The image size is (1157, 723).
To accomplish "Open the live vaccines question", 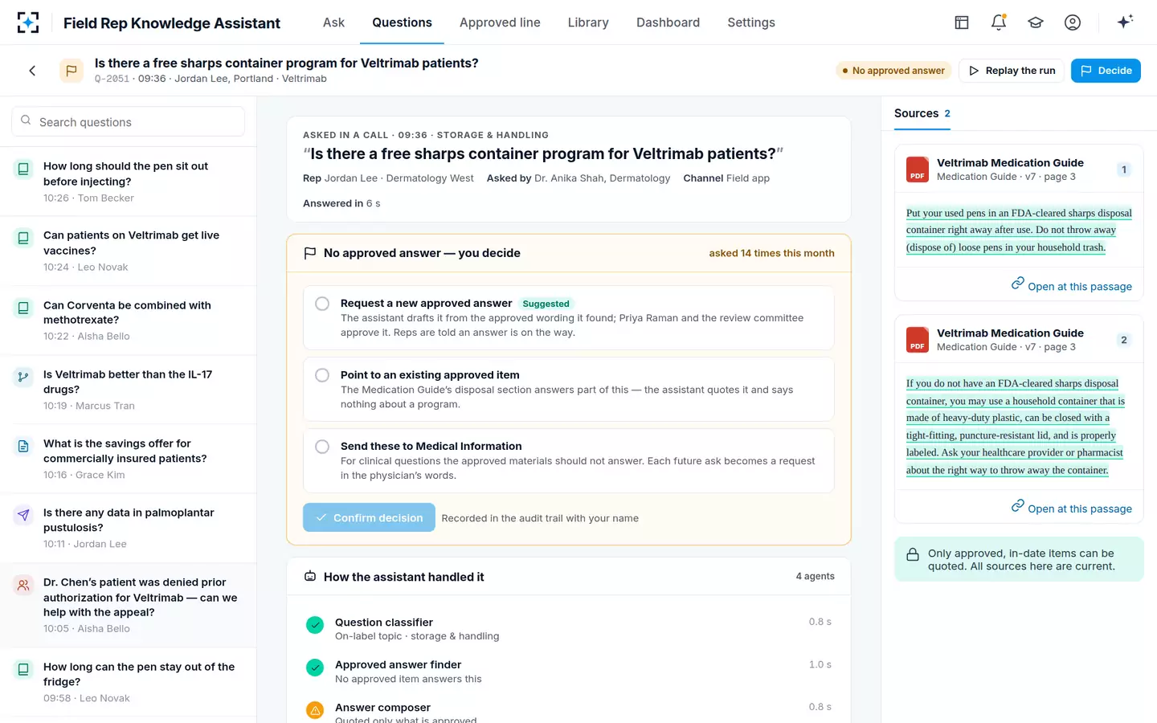I will [x=129, y=251].
